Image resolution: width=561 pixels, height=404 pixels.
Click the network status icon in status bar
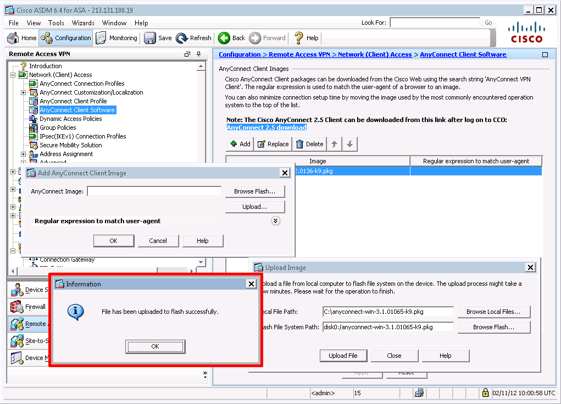(x=419, y=392)
